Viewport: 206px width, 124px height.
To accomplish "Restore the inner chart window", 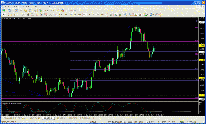I will pyautogui.click(x=201, y=6).
